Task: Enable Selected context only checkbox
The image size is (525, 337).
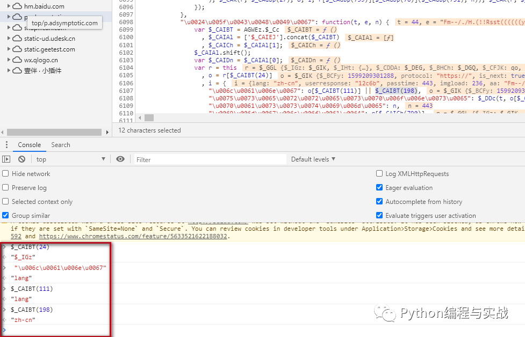Action: point(5,202)
